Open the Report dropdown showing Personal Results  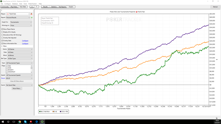18,18
